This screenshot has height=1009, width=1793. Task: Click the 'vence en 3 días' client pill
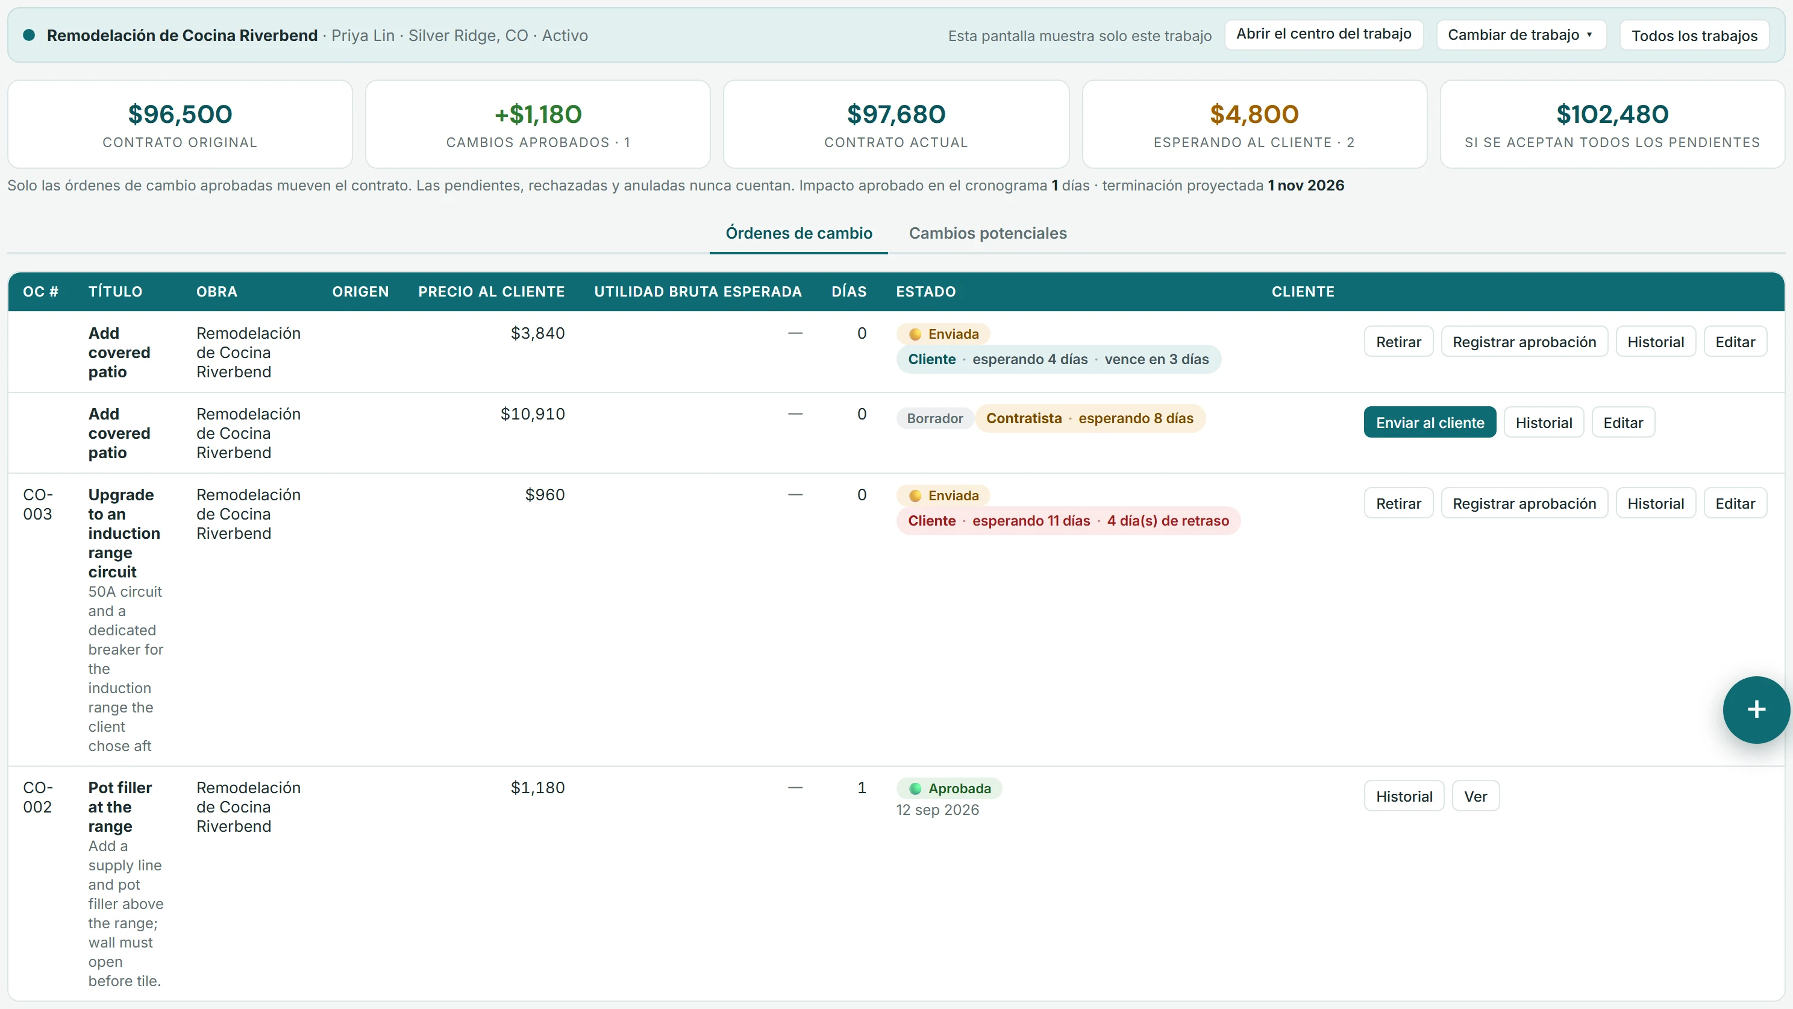[x=1059, y=359]
